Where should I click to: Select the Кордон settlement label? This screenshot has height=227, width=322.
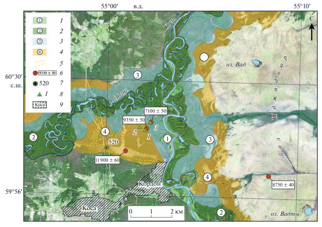point(150,184)
